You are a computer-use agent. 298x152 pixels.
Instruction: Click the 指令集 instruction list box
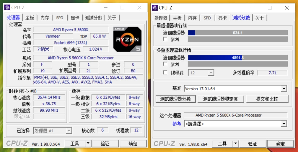[x=88, y=80]
